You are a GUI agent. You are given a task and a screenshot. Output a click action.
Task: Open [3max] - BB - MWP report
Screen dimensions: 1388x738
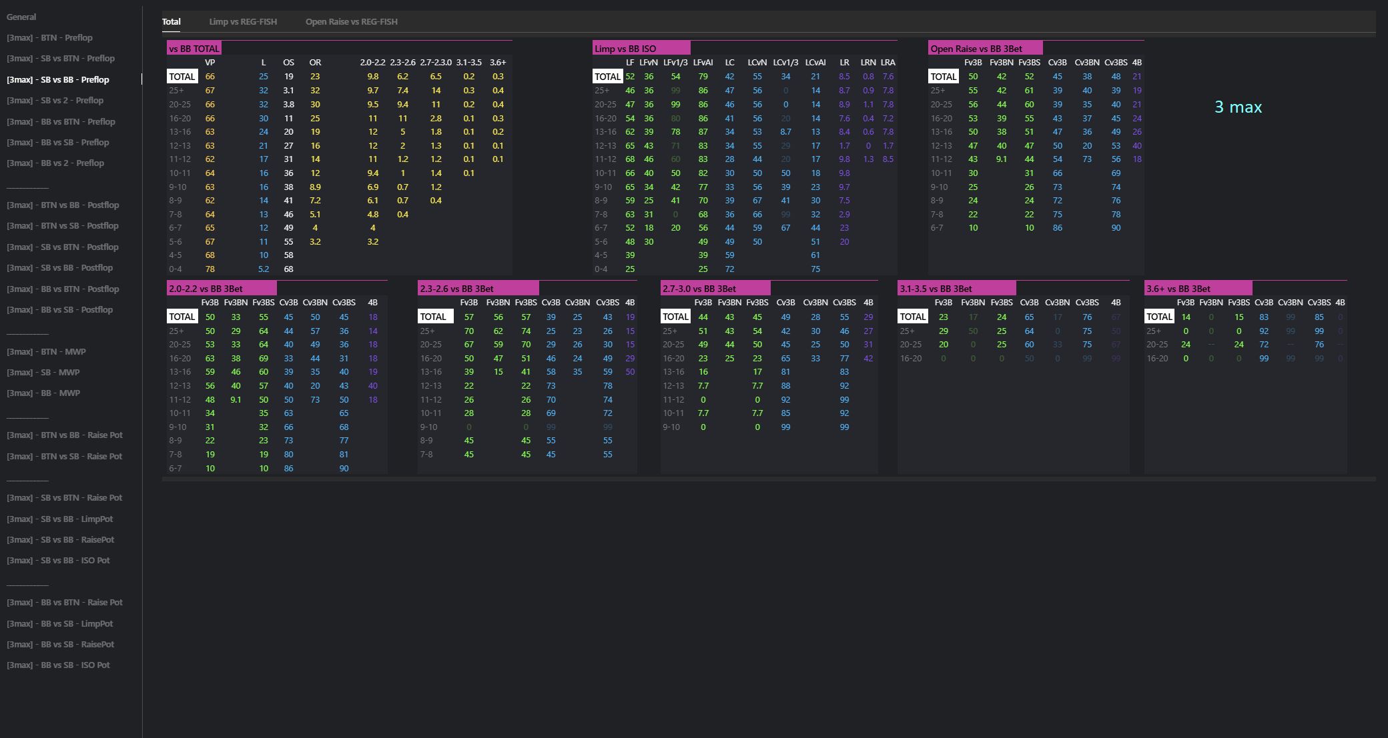pyautogui.click(x=43, y=393)
